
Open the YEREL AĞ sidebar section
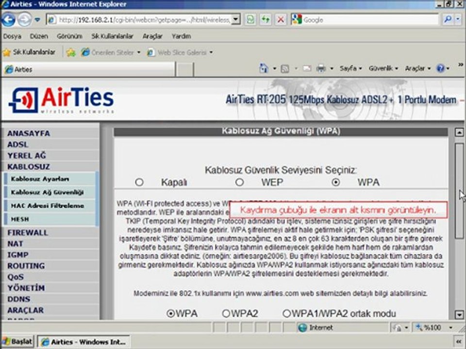click(27, 156)
